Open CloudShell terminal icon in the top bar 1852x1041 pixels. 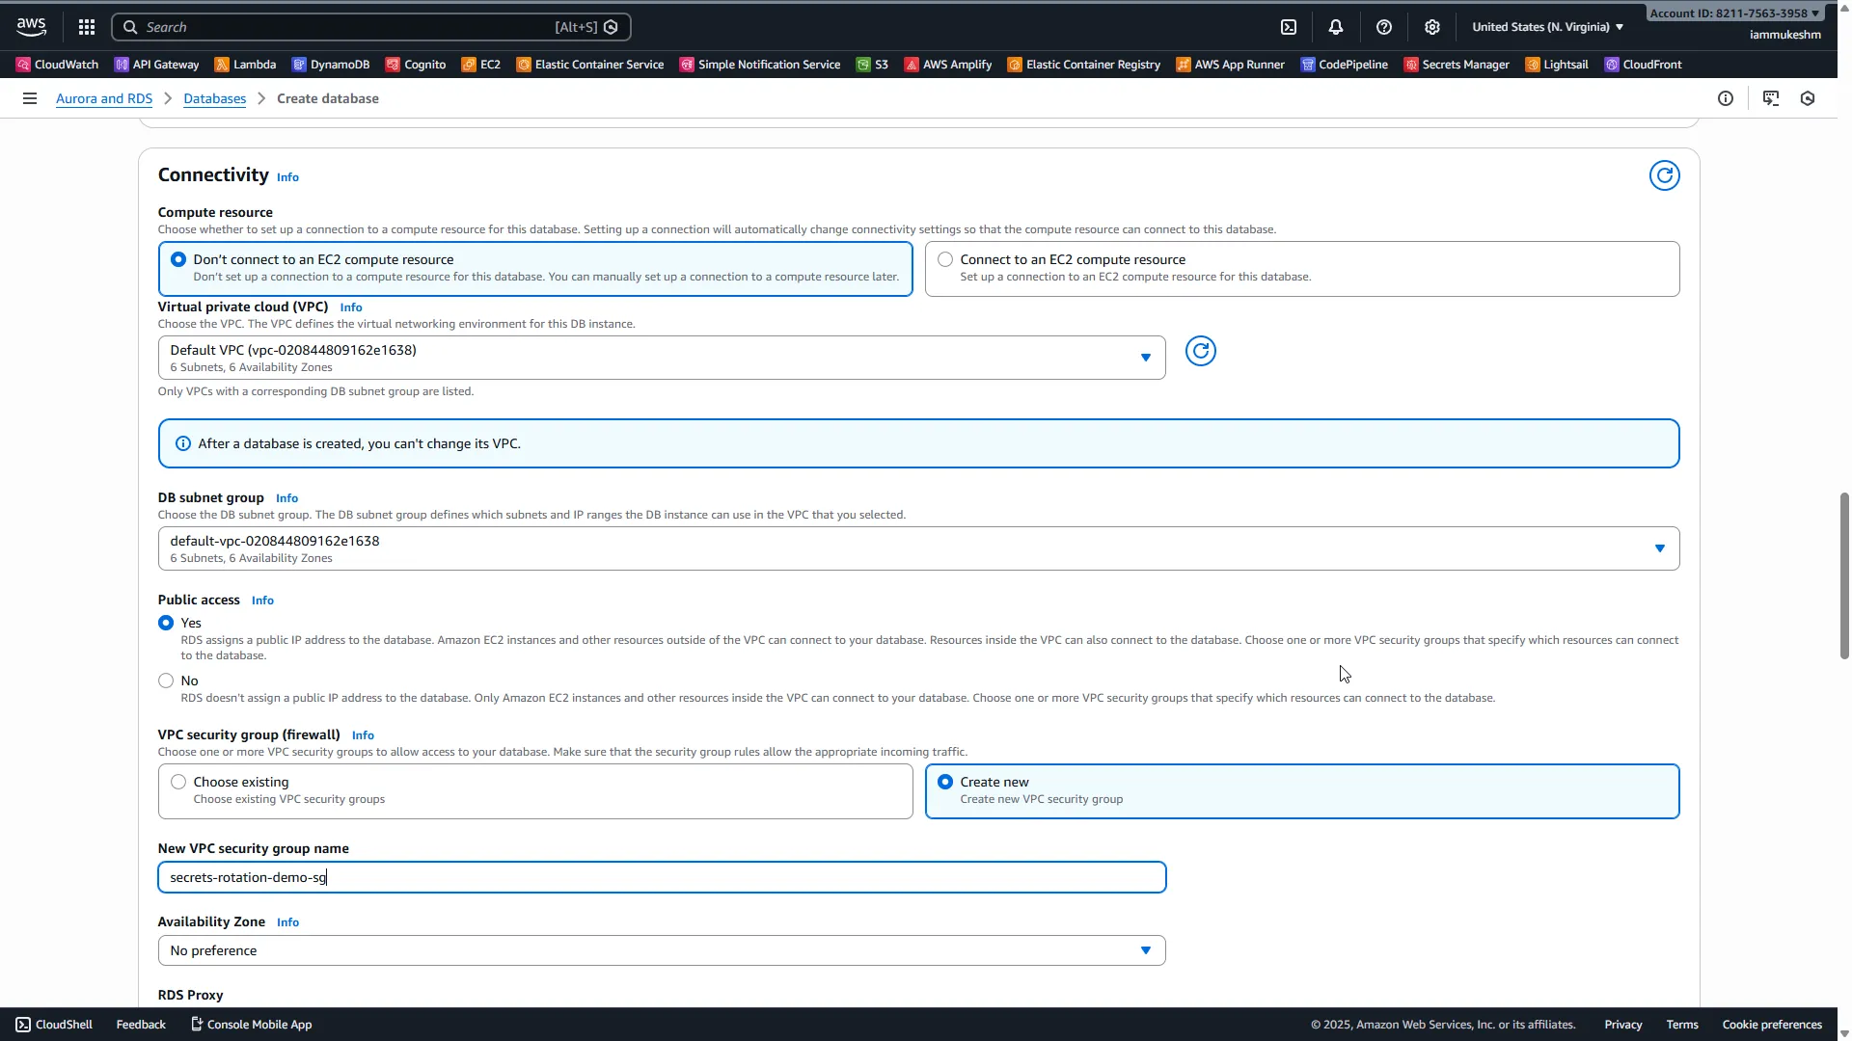(x=1289, y=26)
